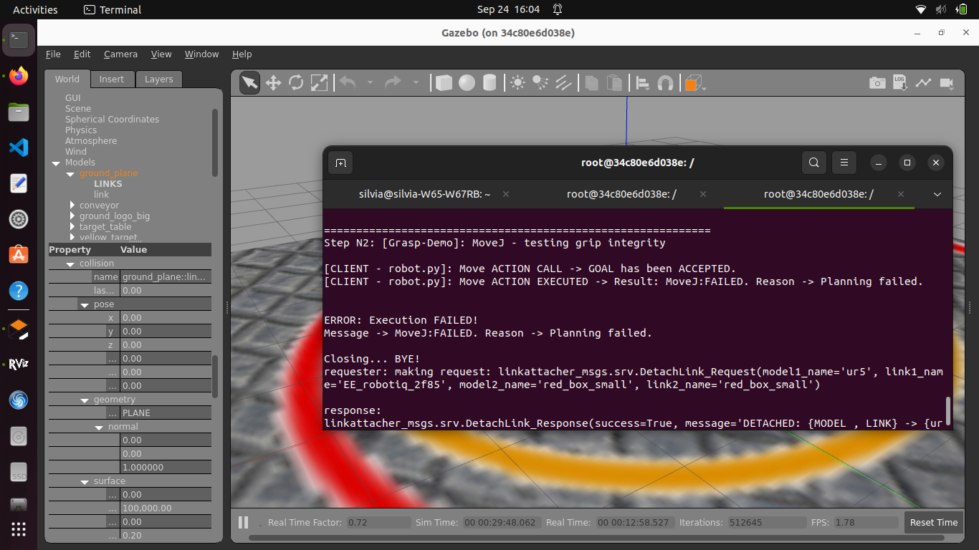Insert a cylinder shape
Screen dimensions: 979x550
pos(489,83)
